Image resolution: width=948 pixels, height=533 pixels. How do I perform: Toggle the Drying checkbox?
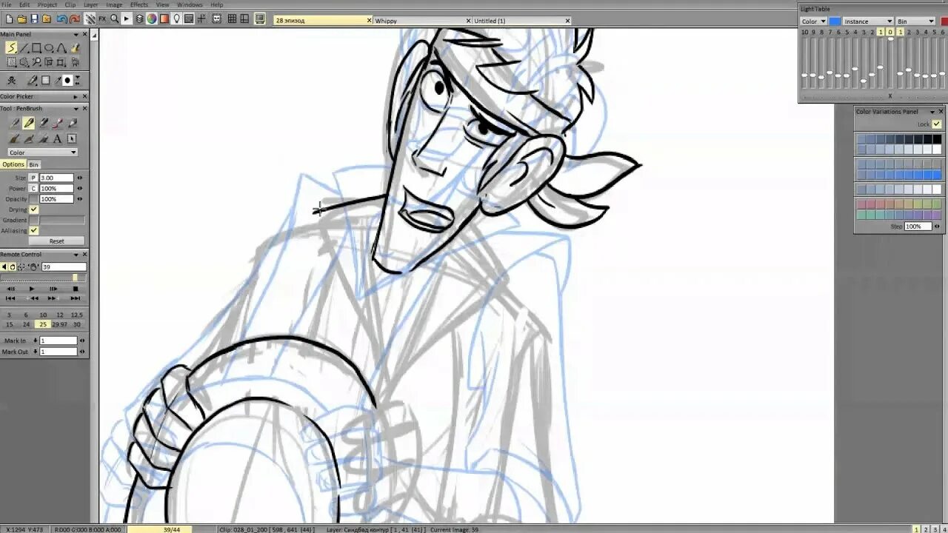33,209
